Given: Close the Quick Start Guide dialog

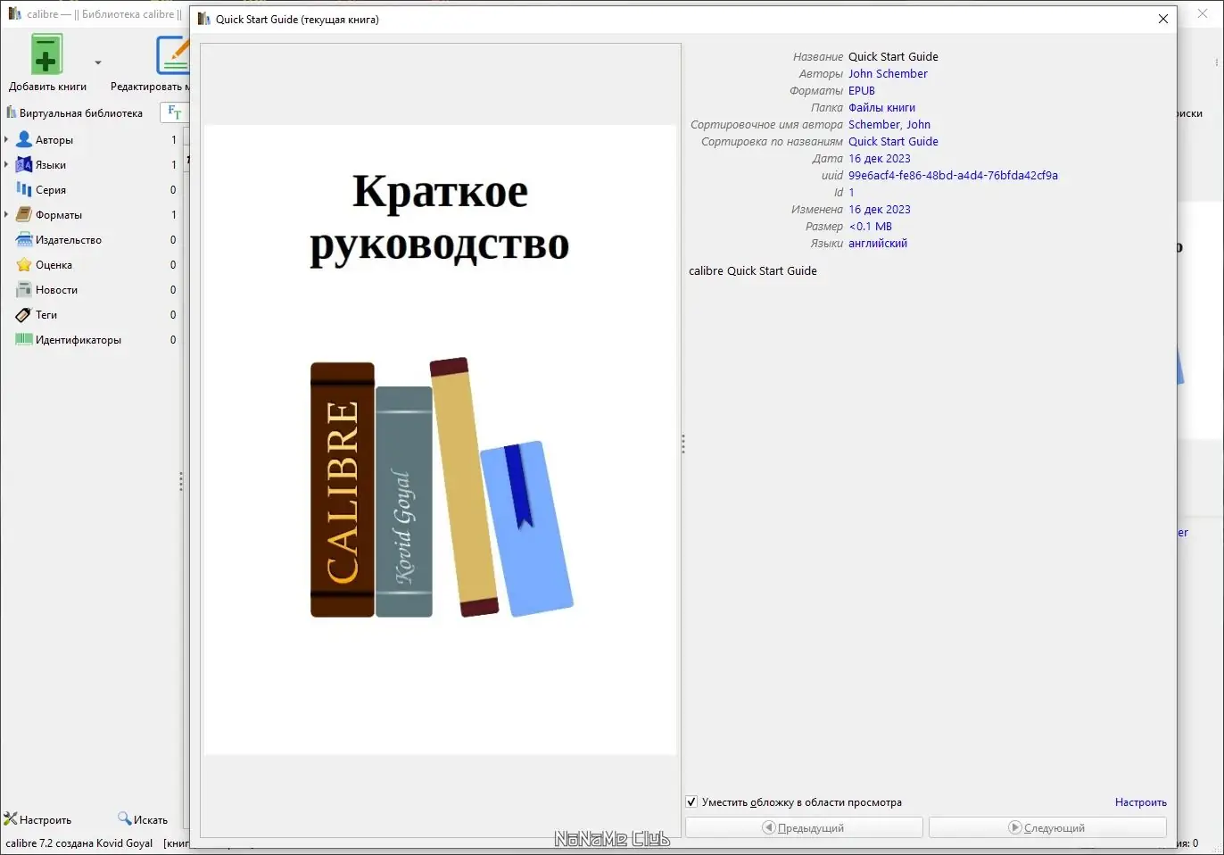Looking at the screenshot, I should [x=1163, y=19].
